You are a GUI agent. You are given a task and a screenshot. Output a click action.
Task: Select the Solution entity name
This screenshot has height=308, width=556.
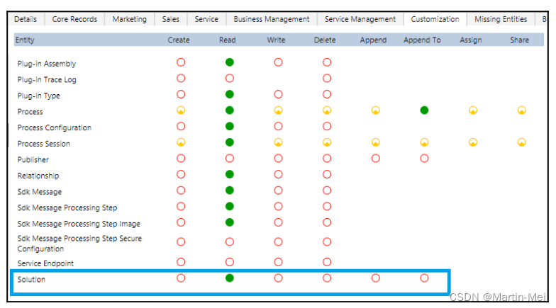click(31, 279)
